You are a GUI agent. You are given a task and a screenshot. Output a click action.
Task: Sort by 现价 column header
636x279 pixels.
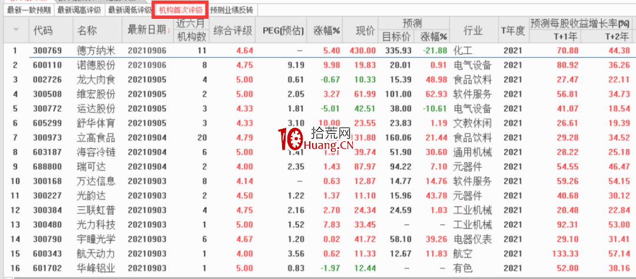pyautogui.click(x=365, y=30)
